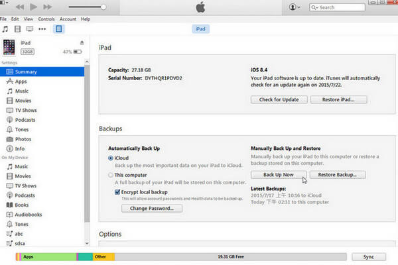Open the View menu

click(29, 19)
